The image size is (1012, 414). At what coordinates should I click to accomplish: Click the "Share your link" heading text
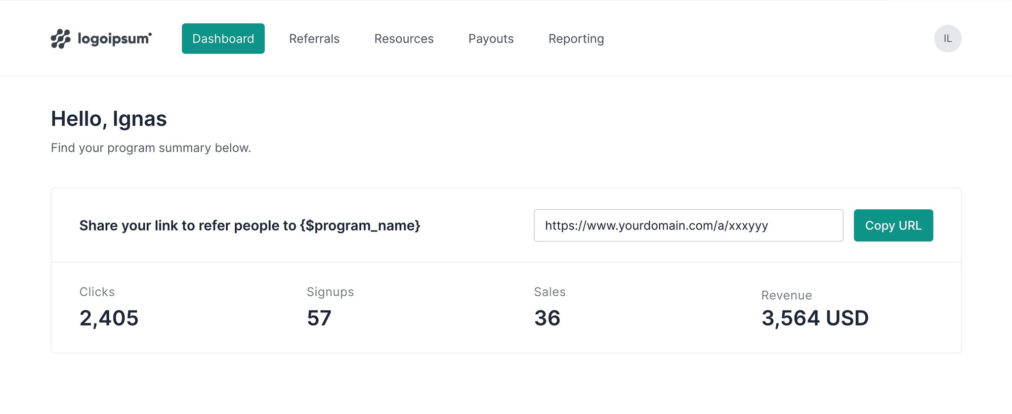click(x=249, y=225)
